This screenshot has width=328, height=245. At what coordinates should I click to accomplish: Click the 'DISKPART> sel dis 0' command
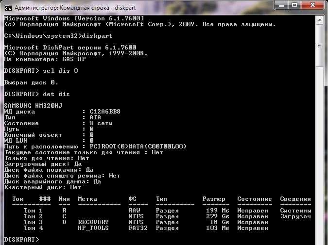click(41, 71)
